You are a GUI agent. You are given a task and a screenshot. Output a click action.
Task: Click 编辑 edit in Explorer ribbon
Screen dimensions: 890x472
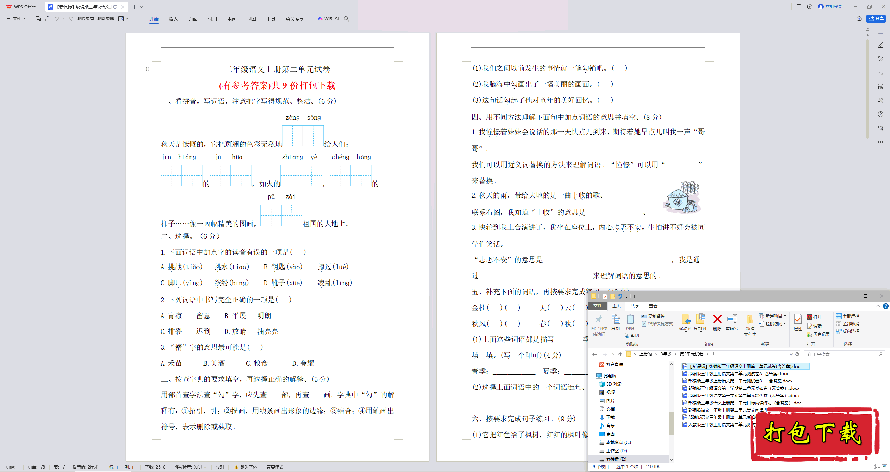click(814, 326)
